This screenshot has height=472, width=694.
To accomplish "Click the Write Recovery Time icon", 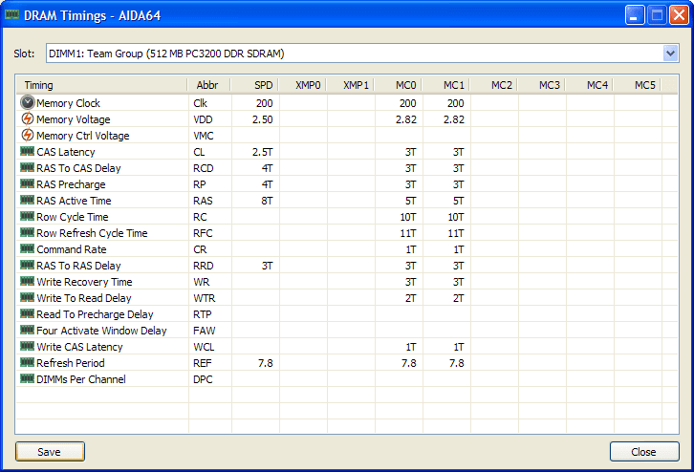I will [27, 282].
